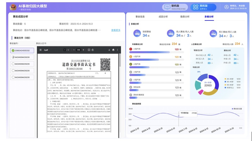
Task: Click the QR code on the PDF page
Action: pyautogui.click(x=105, y=65)
